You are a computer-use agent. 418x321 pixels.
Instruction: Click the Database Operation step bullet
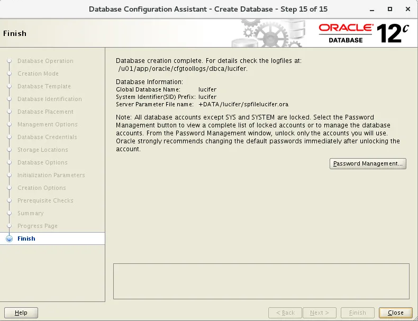click(10, 61)
